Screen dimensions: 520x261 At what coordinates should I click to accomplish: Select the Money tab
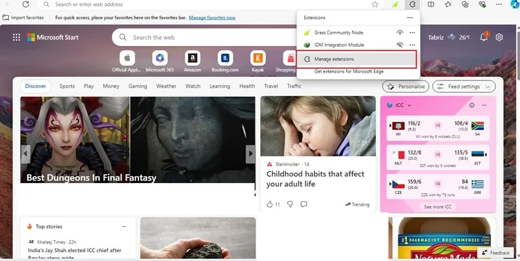[110, 86]
